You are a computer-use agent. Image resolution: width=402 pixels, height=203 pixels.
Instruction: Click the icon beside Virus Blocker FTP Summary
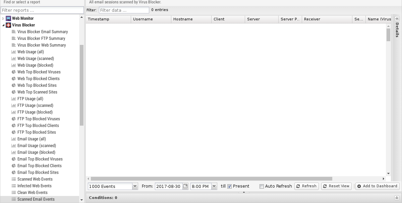pos(14,39)
